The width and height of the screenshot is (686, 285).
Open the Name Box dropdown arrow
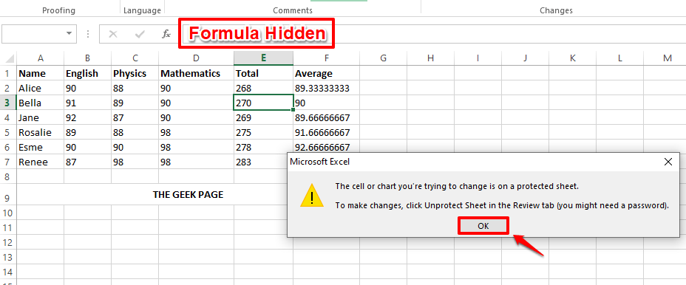[69, 34]
